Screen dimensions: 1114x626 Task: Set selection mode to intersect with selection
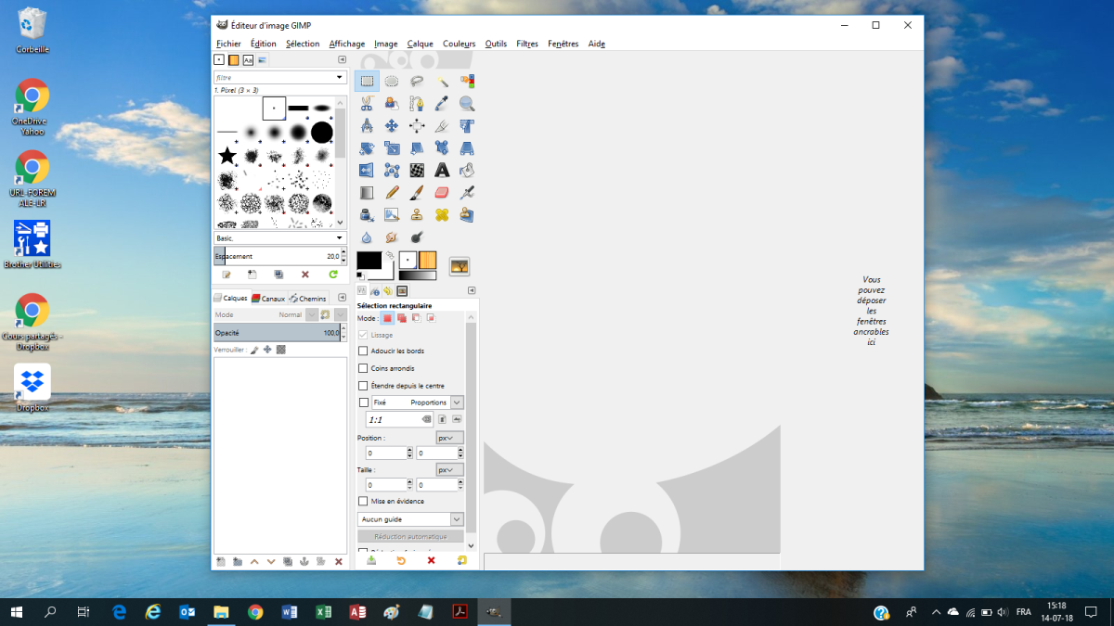click(431, 318)
